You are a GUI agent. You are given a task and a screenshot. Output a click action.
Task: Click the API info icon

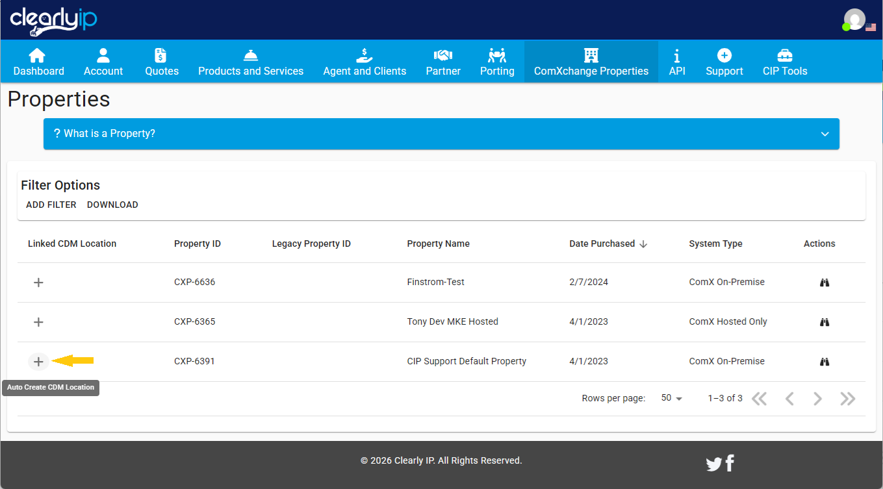coord(677,61)
